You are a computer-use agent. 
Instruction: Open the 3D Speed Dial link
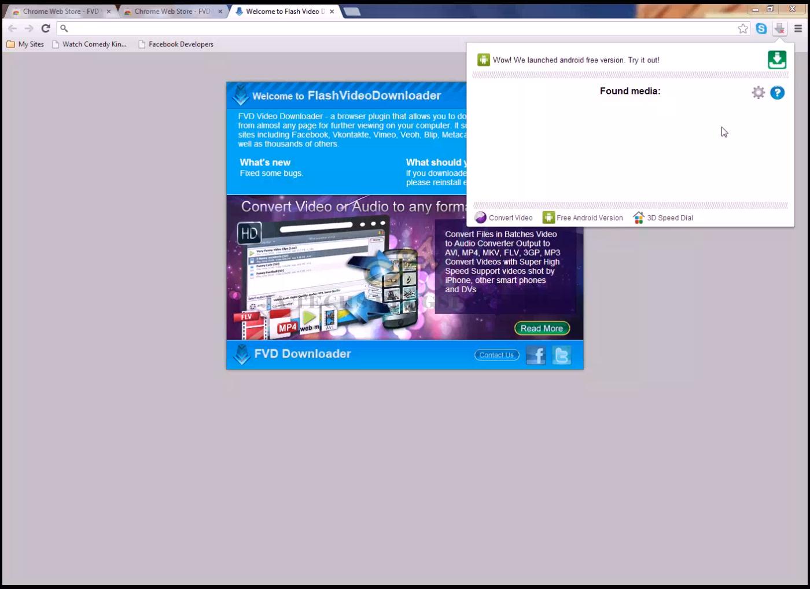pyautogui.click(x=670, y=218)
